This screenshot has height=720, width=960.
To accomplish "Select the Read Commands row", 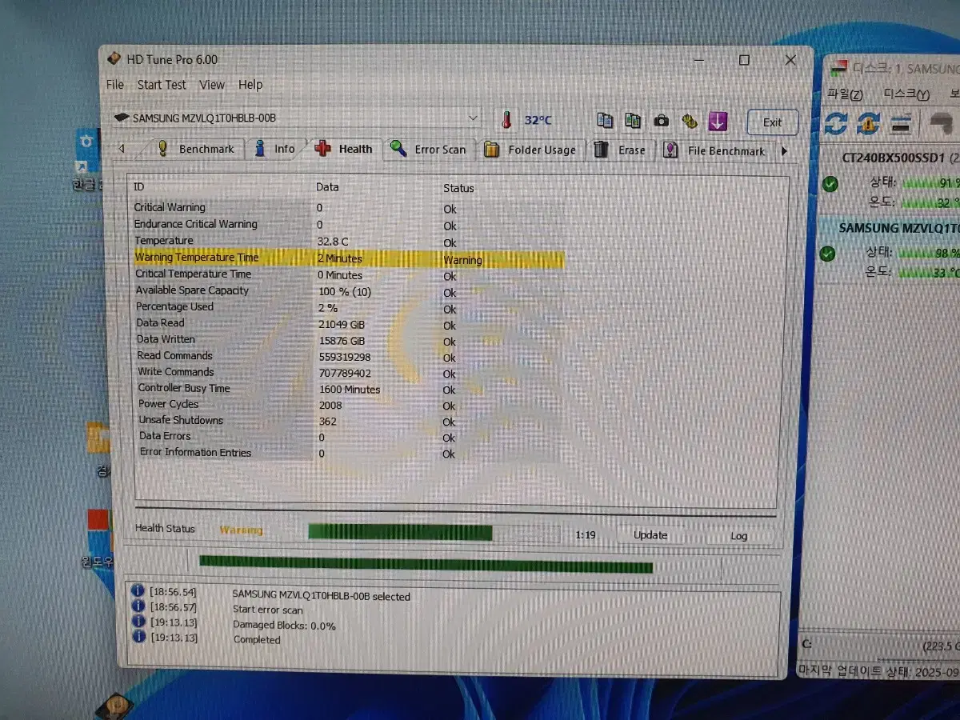I will click(x=349, y=356).
